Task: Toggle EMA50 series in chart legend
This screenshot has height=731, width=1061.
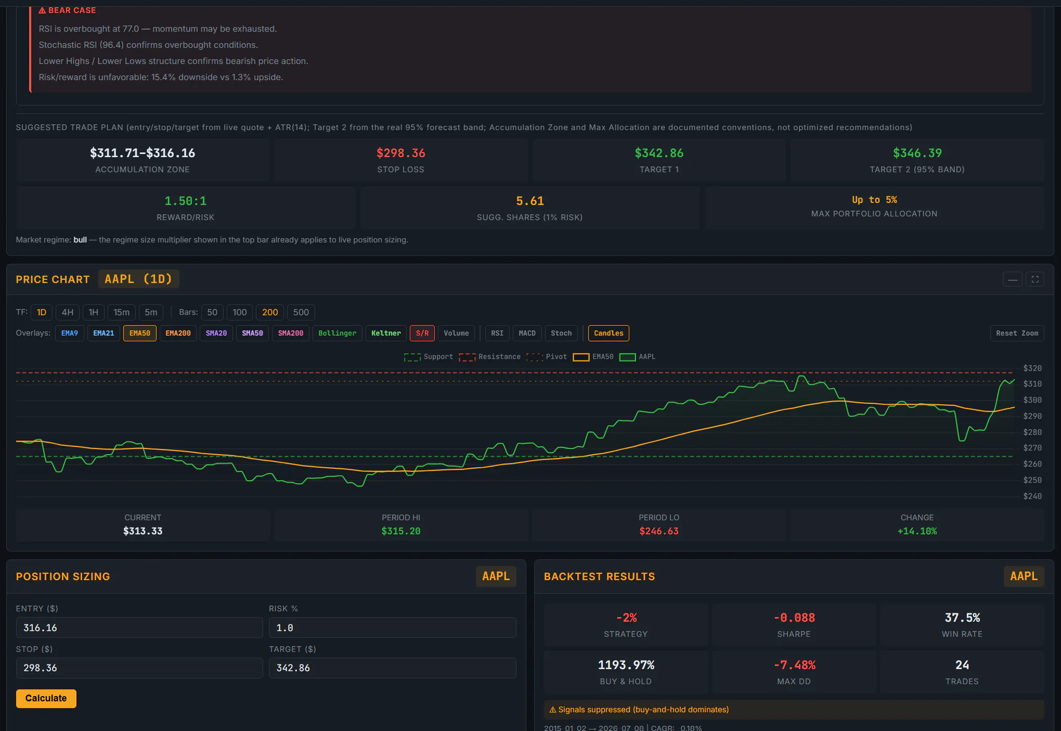Action: (x=593, y=357)
